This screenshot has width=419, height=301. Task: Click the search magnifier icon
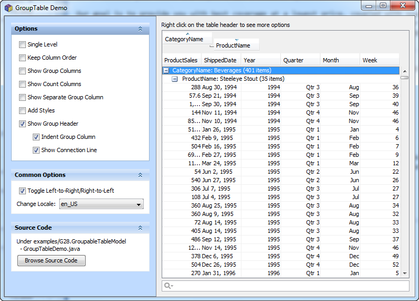(167, 286)
